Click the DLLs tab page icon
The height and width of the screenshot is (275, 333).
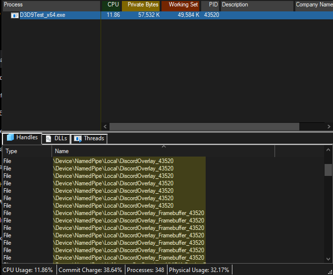click(x=49, y=139)
